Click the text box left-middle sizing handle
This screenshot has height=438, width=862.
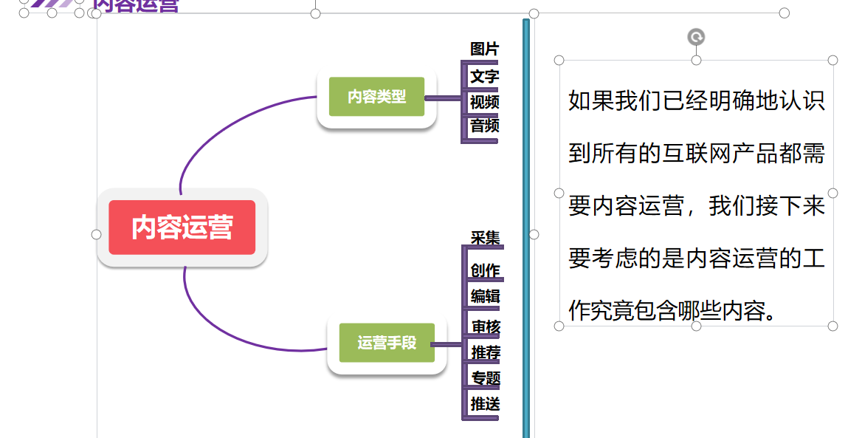[x=559, y=193]
